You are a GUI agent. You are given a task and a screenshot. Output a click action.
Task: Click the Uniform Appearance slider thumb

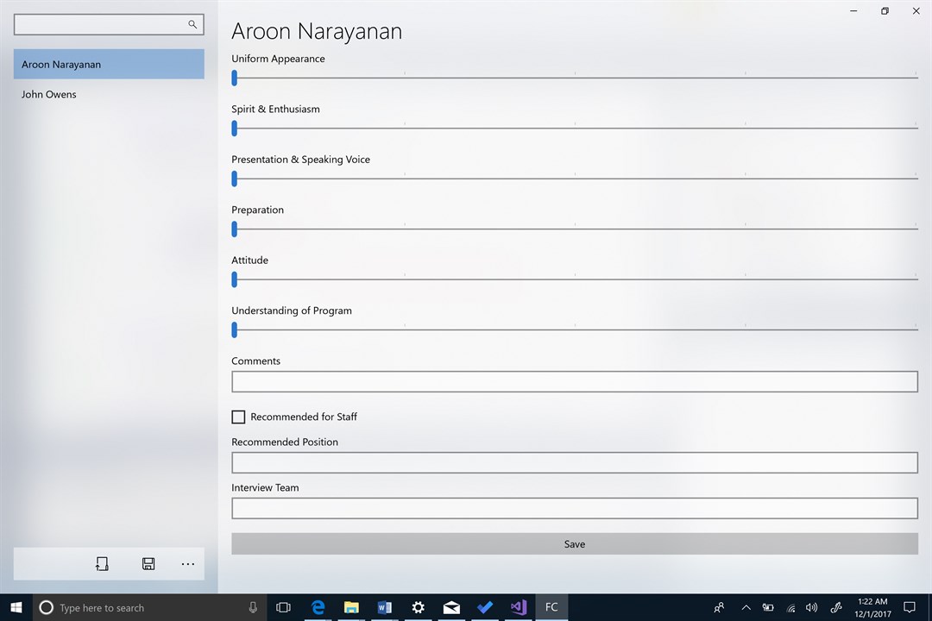pos(234,78)
